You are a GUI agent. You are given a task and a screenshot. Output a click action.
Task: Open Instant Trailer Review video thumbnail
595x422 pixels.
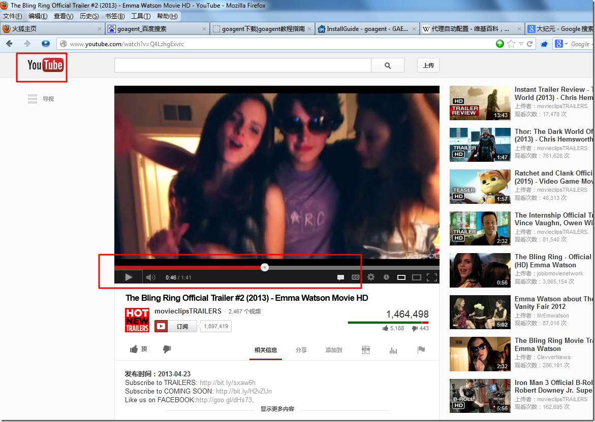(x=480, y=102)
